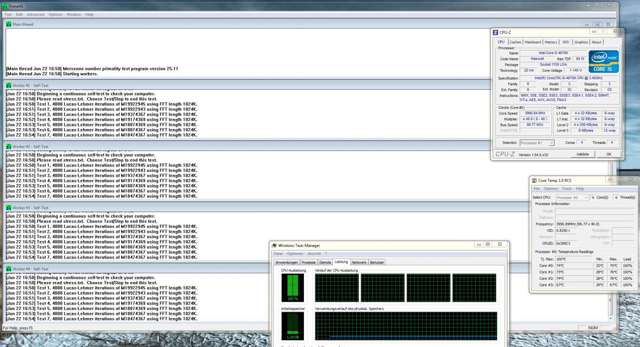Select the Leistung tab in Task-Manager
640x347 pixels.
341,262
